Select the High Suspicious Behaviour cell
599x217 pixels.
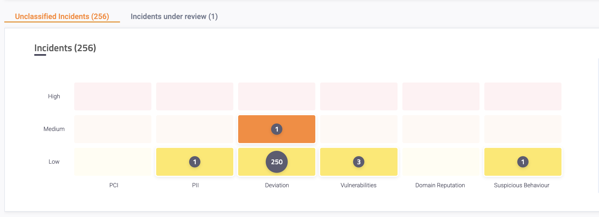523,96
